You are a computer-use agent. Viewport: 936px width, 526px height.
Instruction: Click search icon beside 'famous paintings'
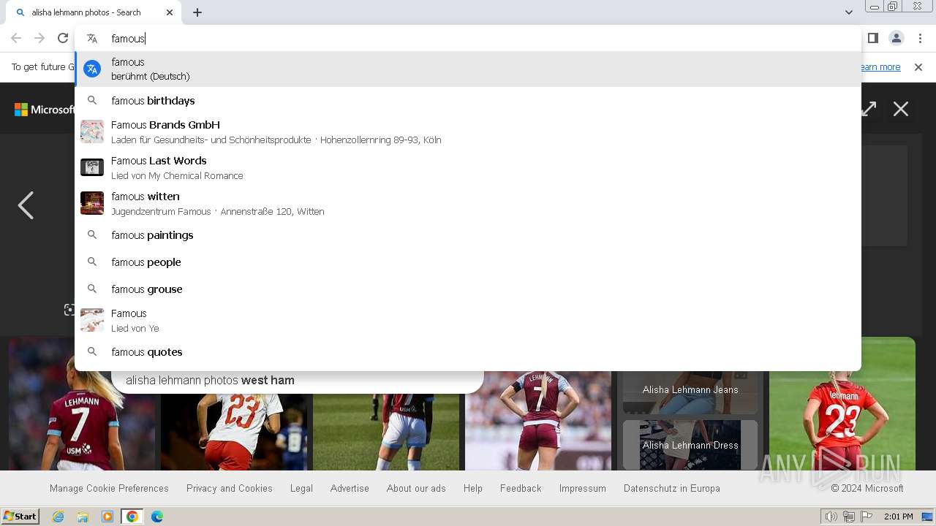pos(92,235)
